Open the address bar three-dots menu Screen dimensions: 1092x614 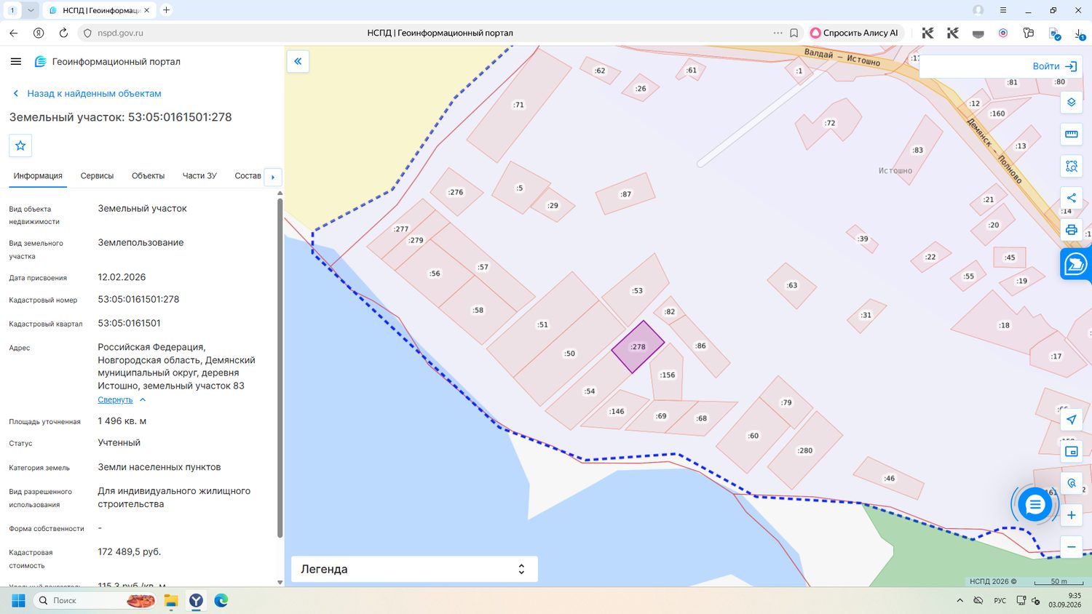[x=778, y=33]
